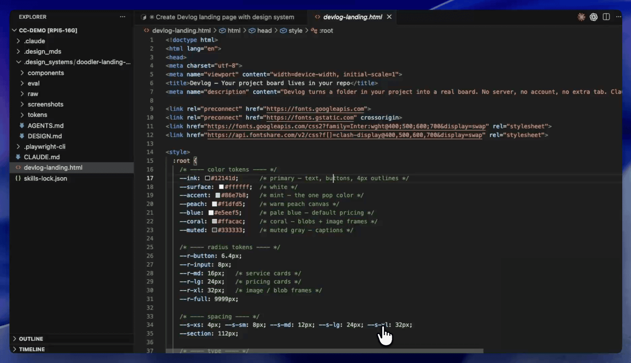Image resolution: width=631 pixels, height=363 pixels.
Task: Click the devlog-landing.html breadcrumb
Action: 181,31
